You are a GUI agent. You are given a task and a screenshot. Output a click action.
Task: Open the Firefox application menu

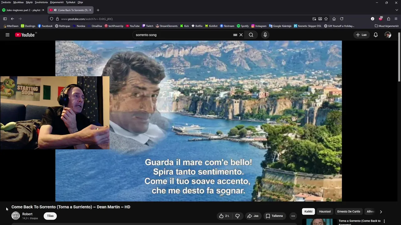click(396, 19)
